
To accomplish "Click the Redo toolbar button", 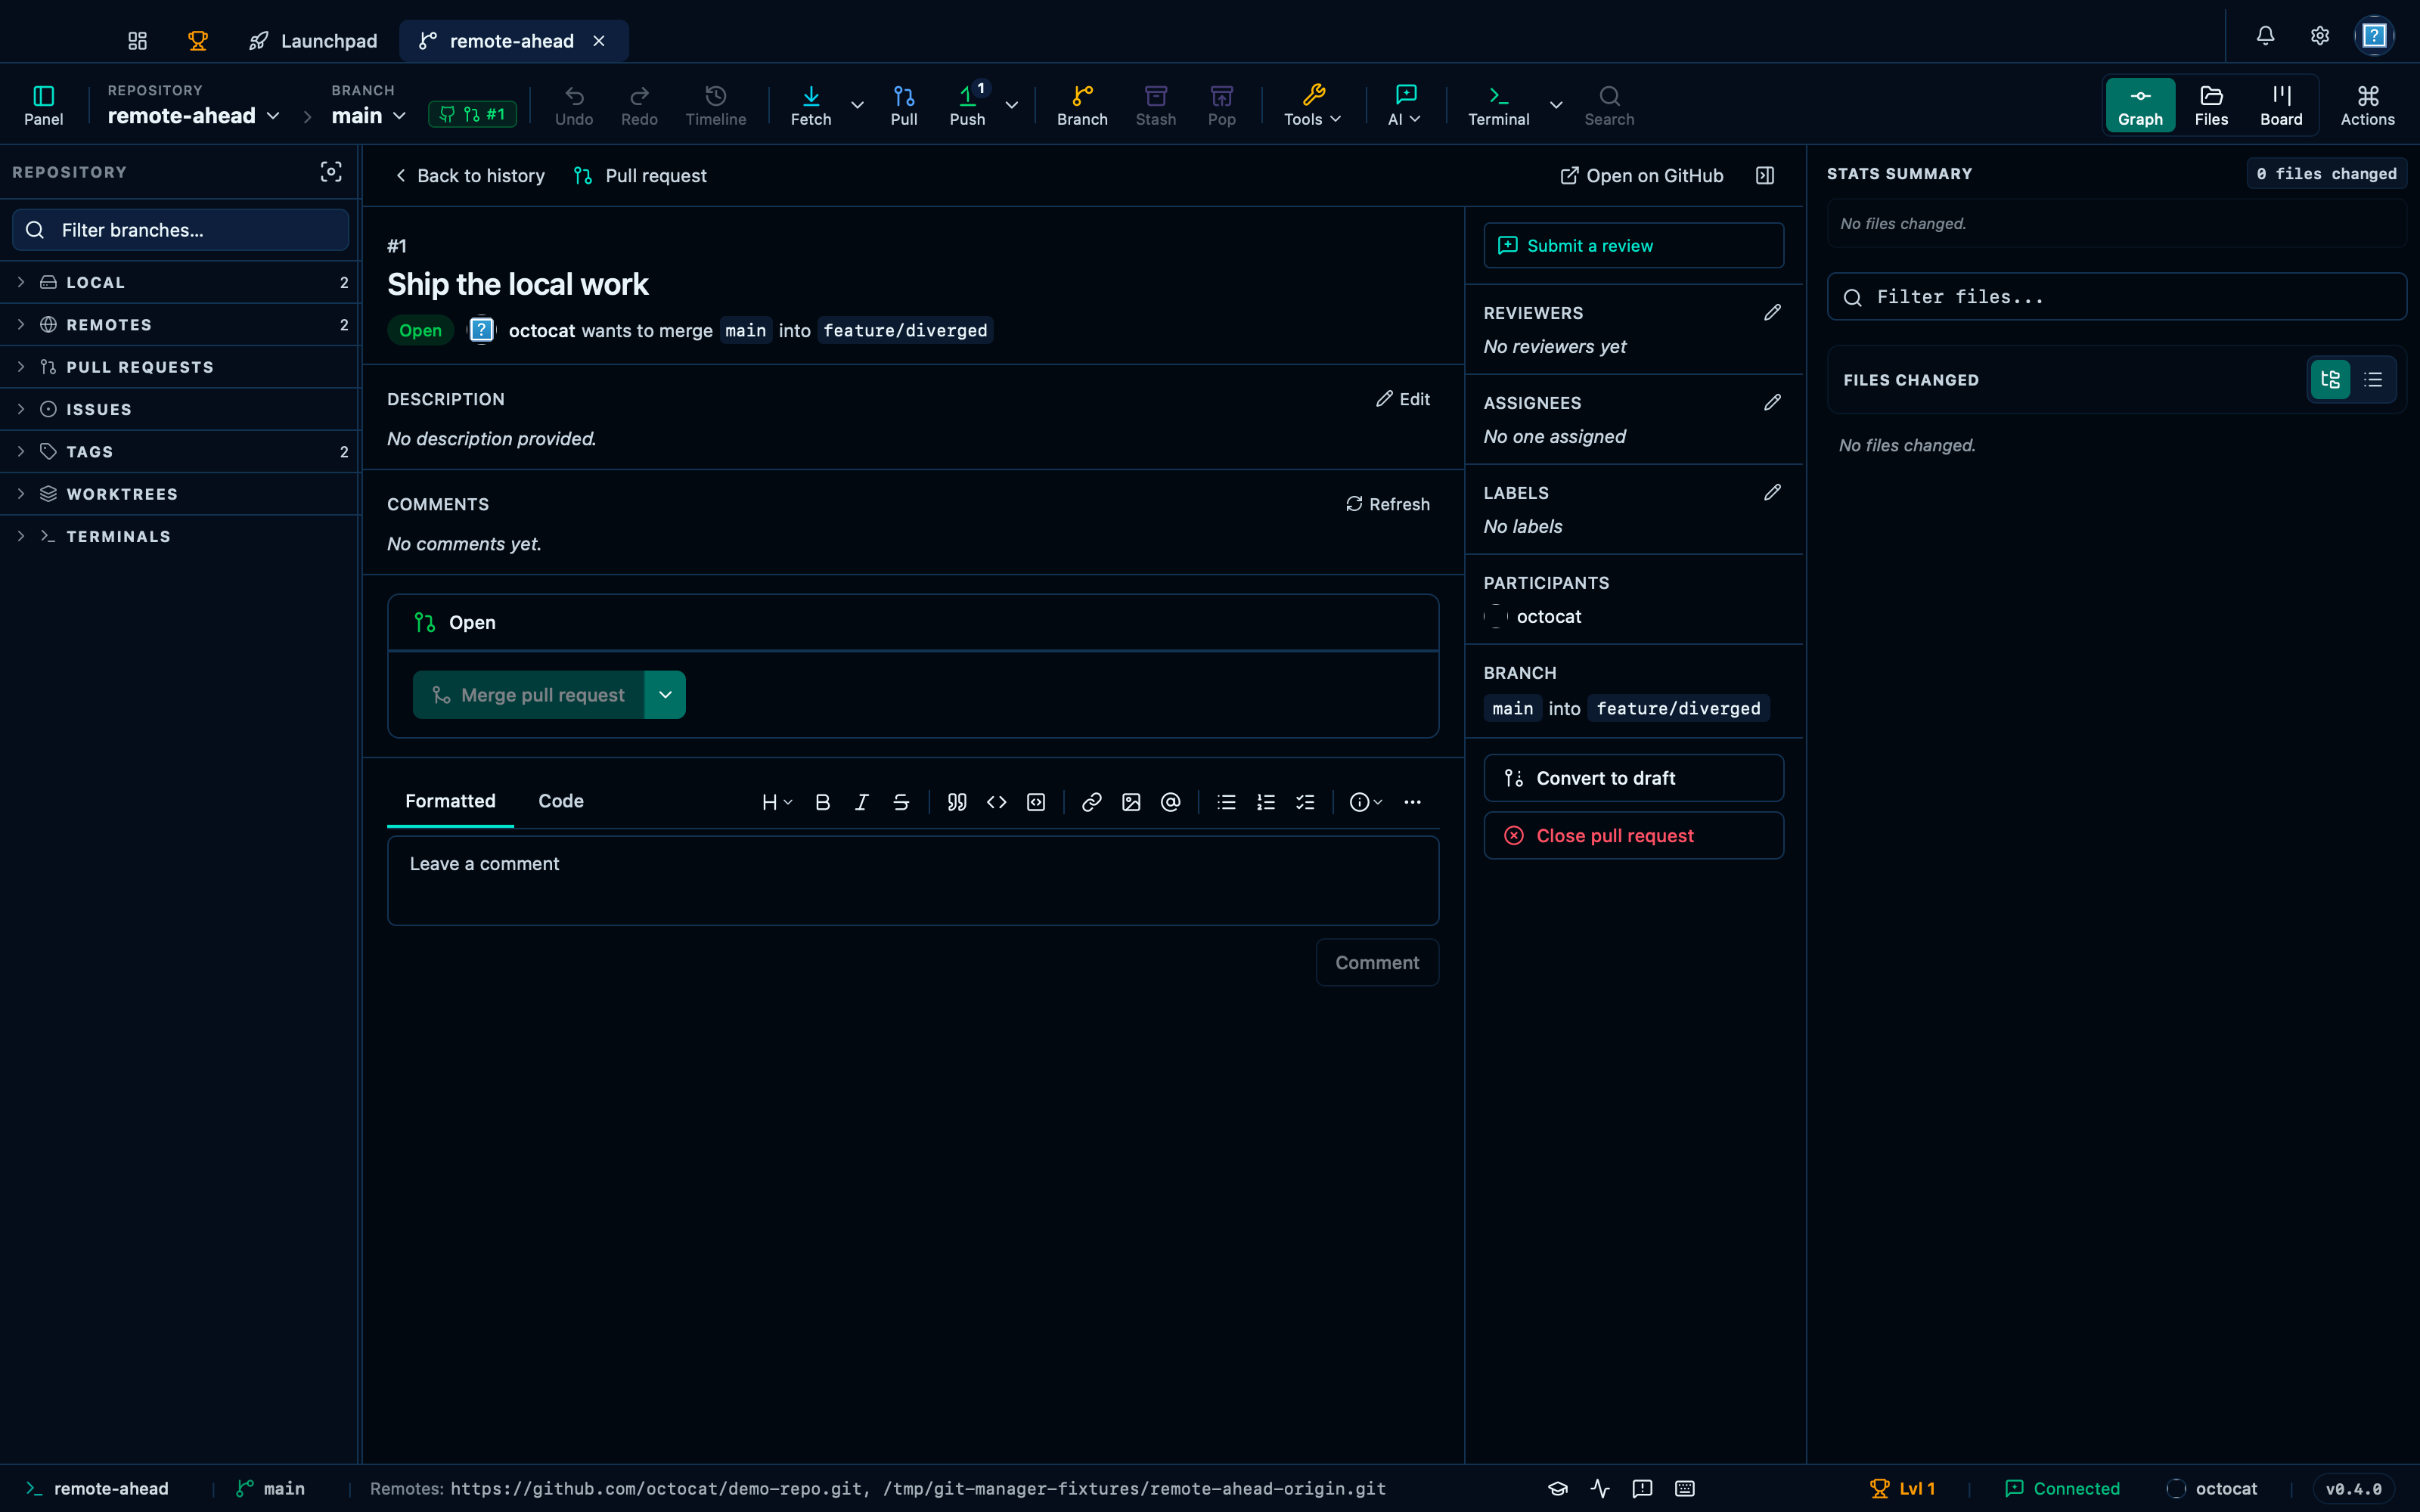I will [x=639, y=105].
